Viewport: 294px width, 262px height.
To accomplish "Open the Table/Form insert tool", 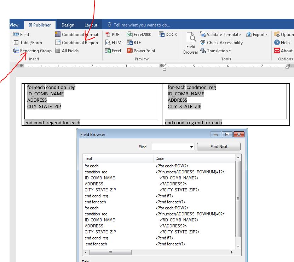I will 28,43.
